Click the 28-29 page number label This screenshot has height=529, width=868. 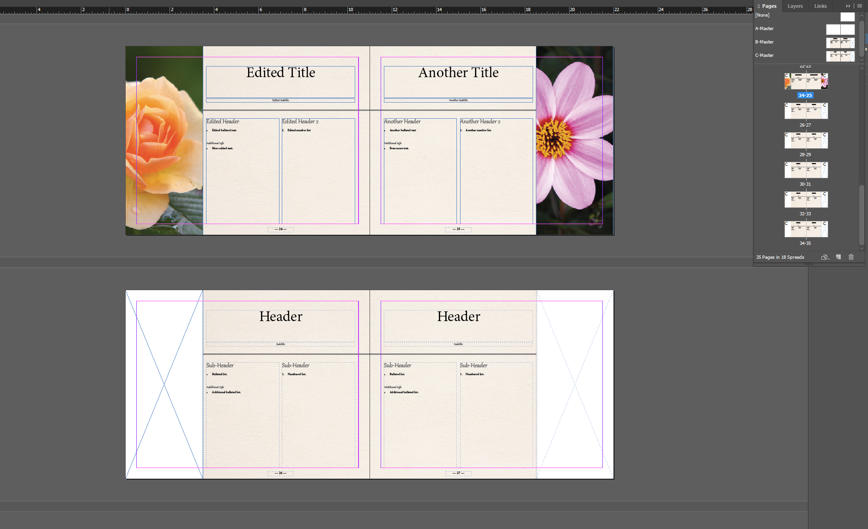[x=805, y=155]
